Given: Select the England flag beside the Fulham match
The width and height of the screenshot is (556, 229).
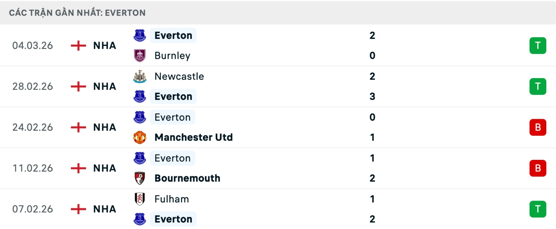Looking at the screenshot, I should [x=78, y=209].
